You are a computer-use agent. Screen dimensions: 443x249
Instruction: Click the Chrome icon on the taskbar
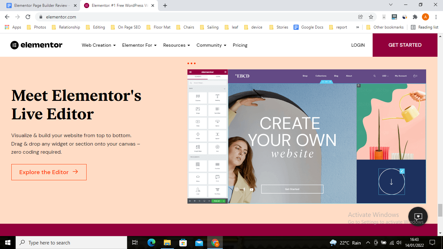pos(215,243)
